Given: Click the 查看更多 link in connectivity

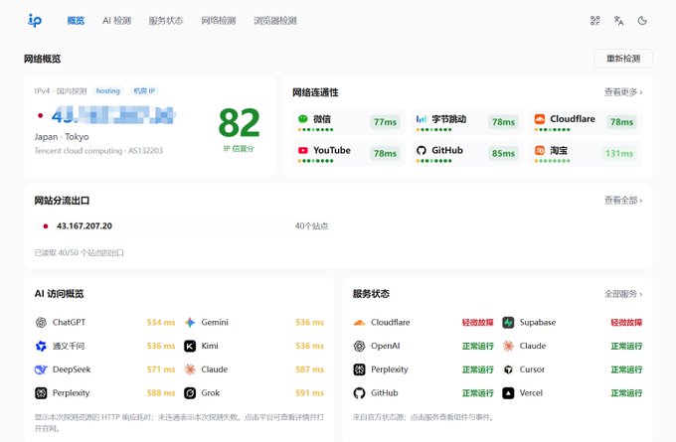Looking at the screenshot, I should pyautogui.click(x=623, y=92).
